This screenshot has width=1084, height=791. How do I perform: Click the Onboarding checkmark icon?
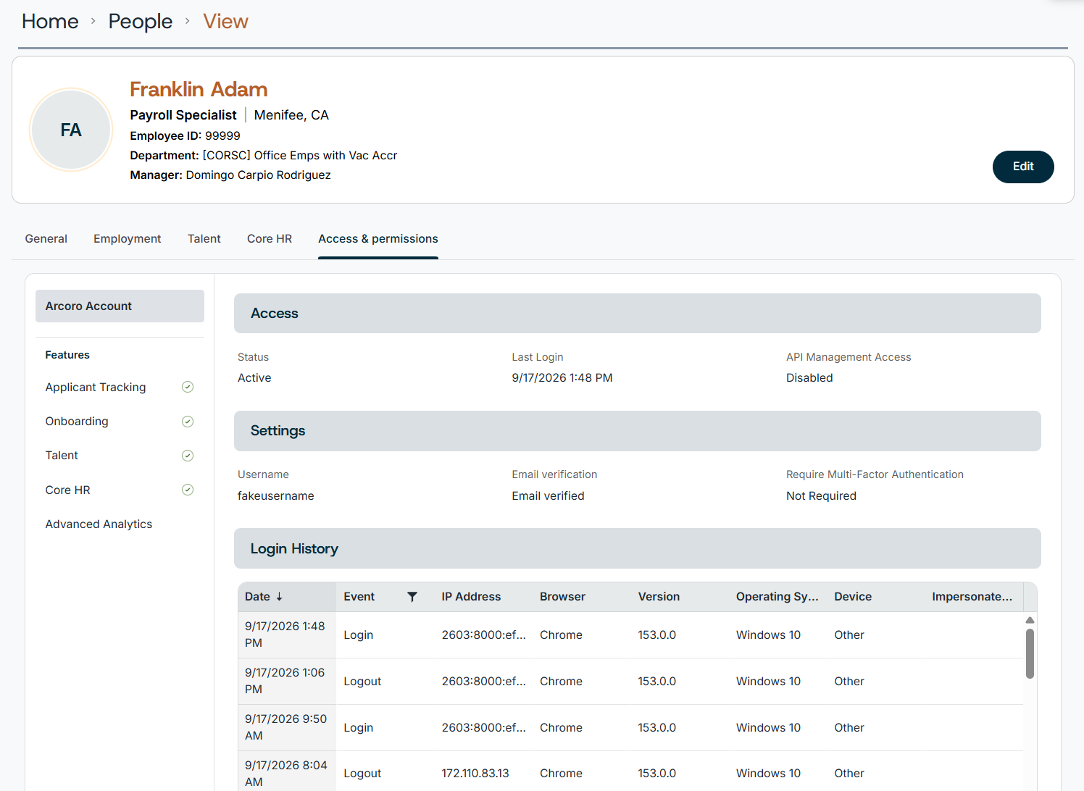(188, 422)
